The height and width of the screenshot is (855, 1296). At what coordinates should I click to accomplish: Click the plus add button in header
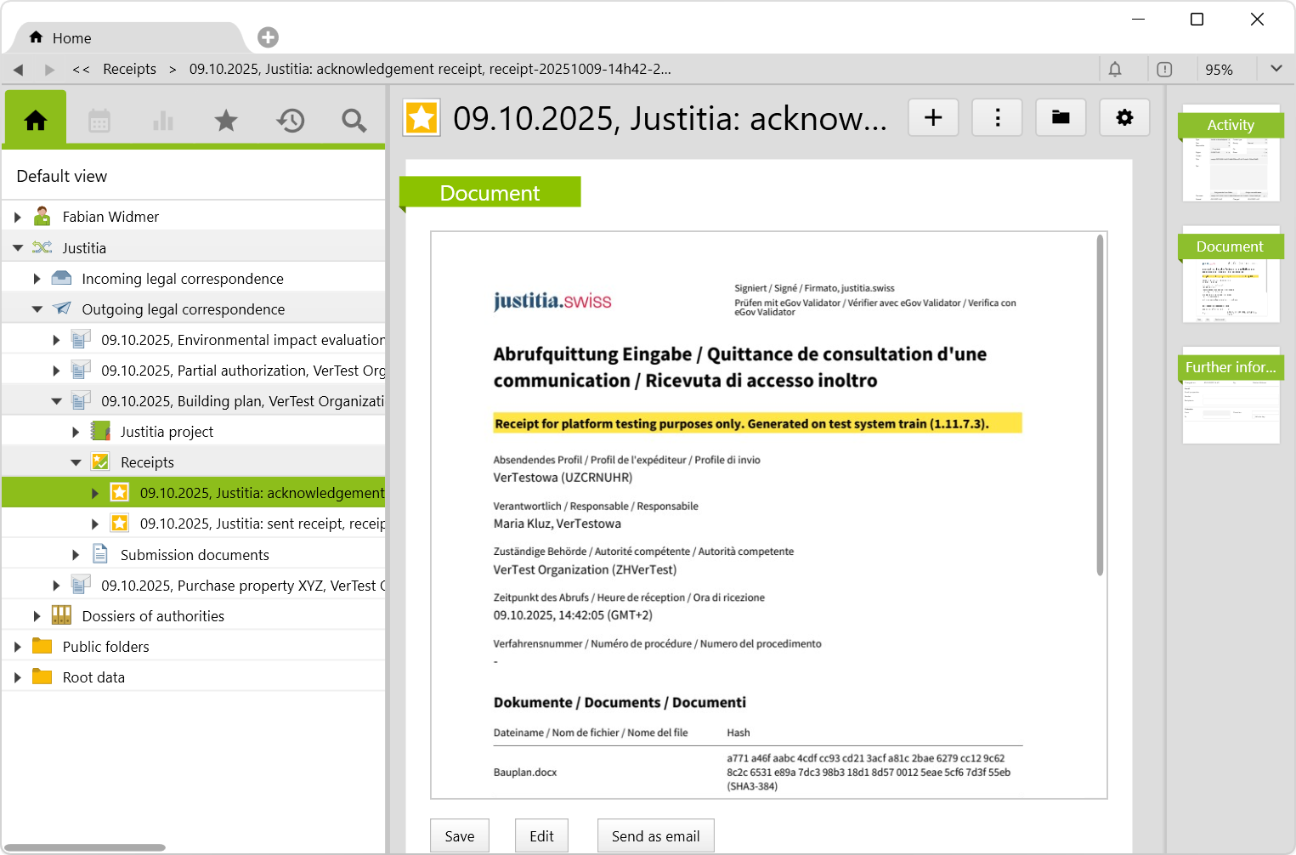(x=933, y=117)
